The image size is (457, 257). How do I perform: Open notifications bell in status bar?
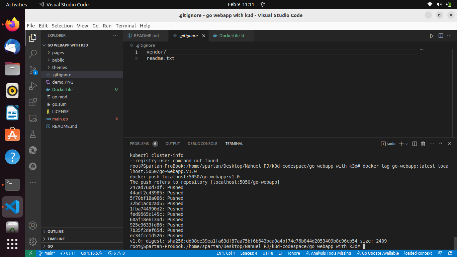pos(449,253)
